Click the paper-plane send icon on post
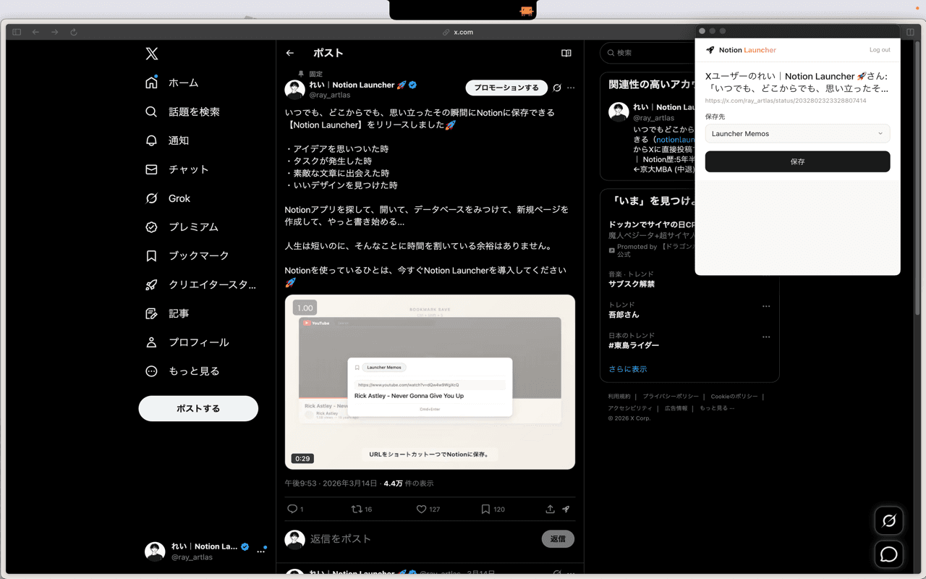This screenshot has height=579, width=926. click(x=566, y=509)
